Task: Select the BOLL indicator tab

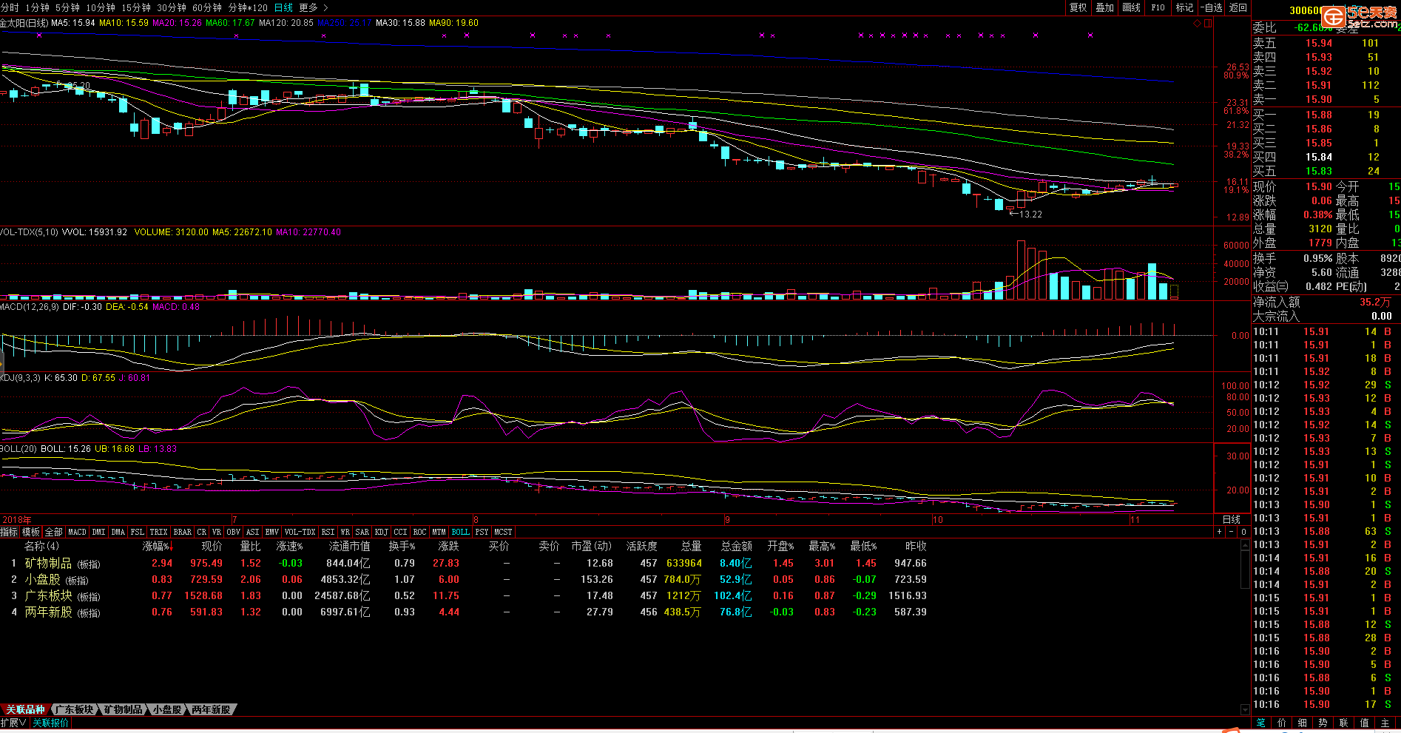Action: (460, 532)
